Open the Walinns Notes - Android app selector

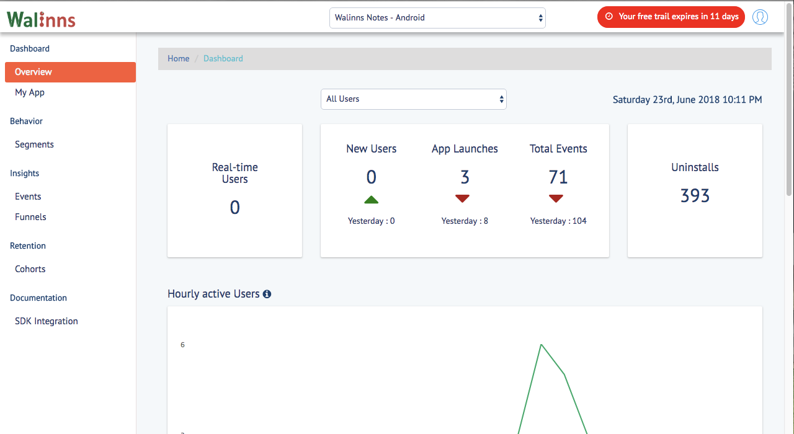coord(437,18)
